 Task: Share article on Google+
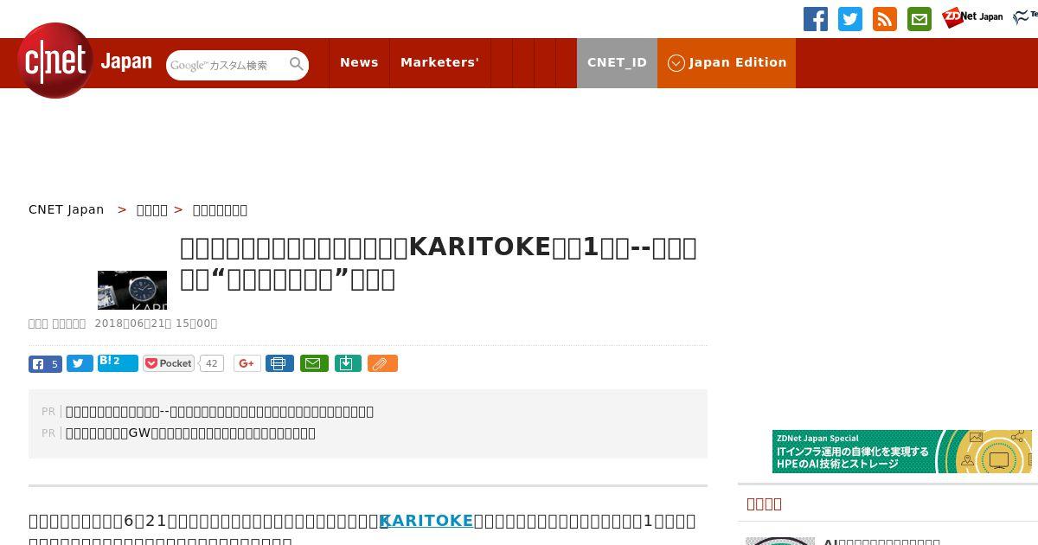pos(247,363)
